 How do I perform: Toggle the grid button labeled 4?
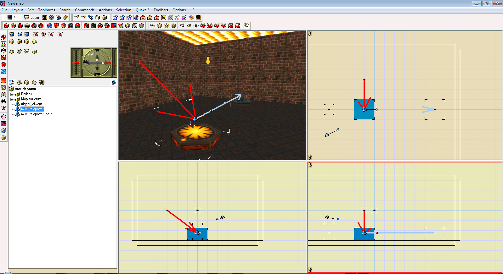click(11, 18)
